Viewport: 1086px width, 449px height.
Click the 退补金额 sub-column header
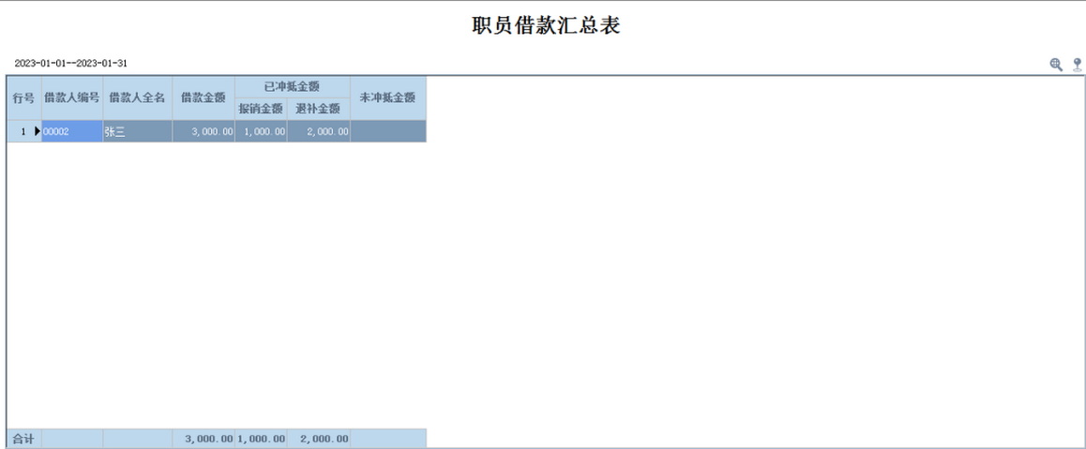coord(319,109)
